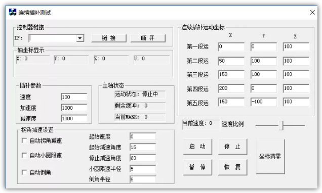Click the 断开 button

pos(148,38)
